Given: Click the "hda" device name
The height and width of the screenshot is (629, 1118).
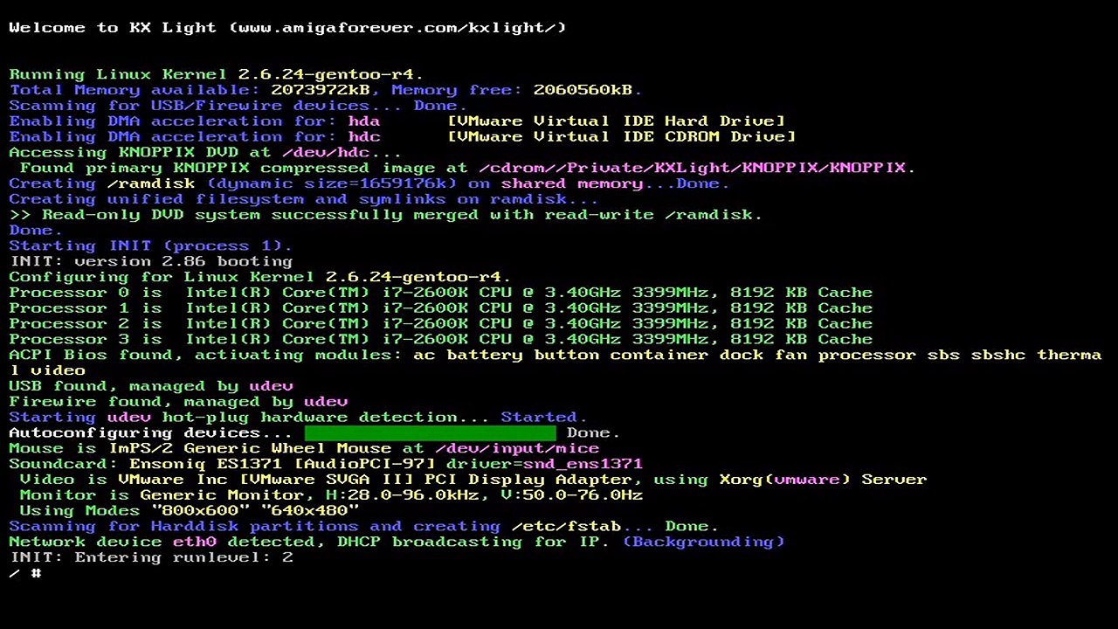Looking at the screenshot, I should (364, 121).
